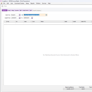The width and height of the screenshot is (92, 92).
Task: Click the Acct column header
Action: click(x=36, y=21)
